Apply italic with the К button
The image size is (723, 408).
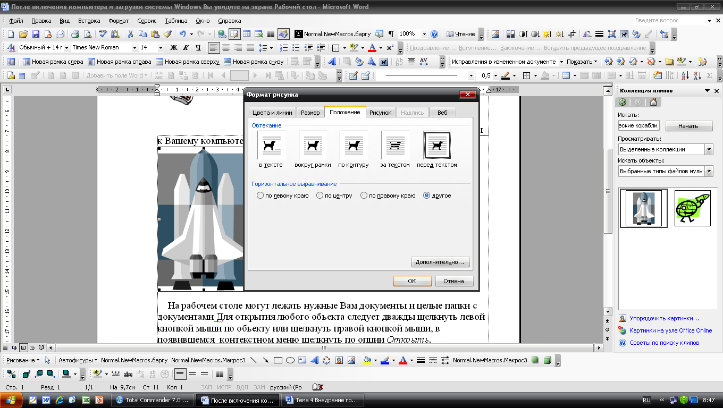pyautogui.click(x=186, y=48)
